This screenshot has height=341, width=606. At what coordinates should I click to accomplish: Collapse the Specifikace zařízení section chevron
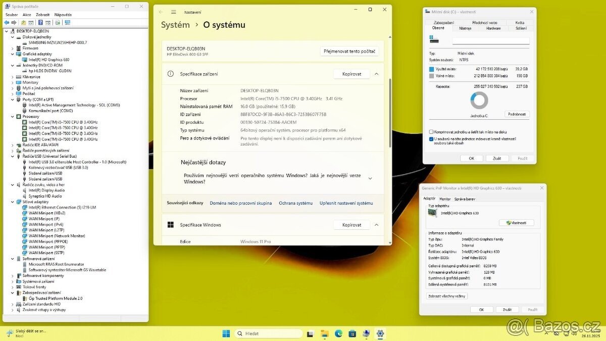pyautogui.click(x=376, y=73)
